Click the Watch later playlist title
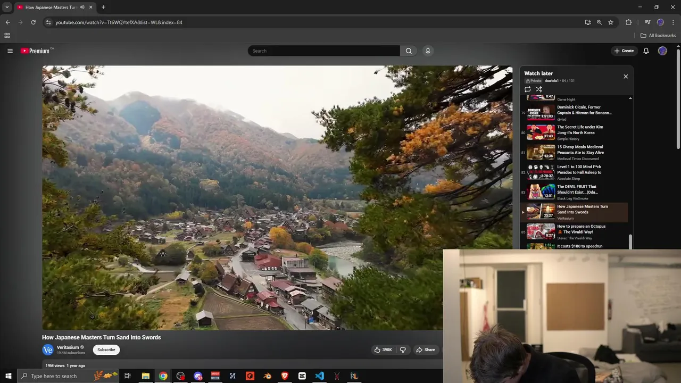The image size is (681, 383). coord(538,73)
